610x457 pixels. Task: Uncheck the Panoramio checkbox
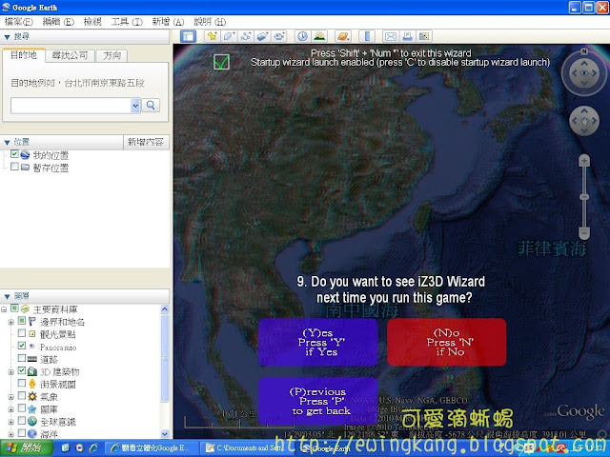[22, 346]
